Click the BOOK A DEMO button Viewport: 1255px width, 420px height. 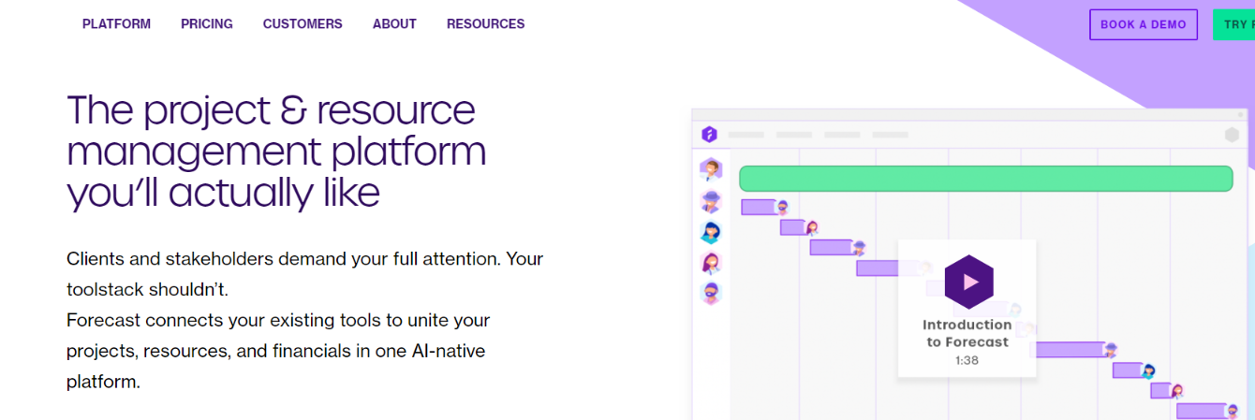coord(1144,24)
